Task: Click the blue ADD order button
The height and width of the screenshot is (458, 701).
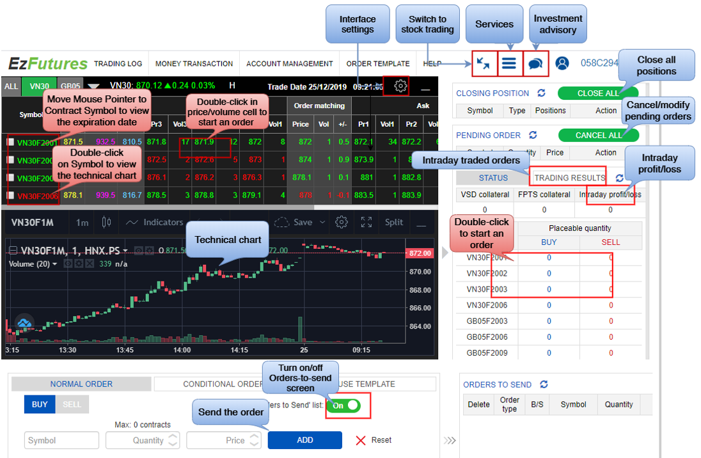Action: pos(305,440)
